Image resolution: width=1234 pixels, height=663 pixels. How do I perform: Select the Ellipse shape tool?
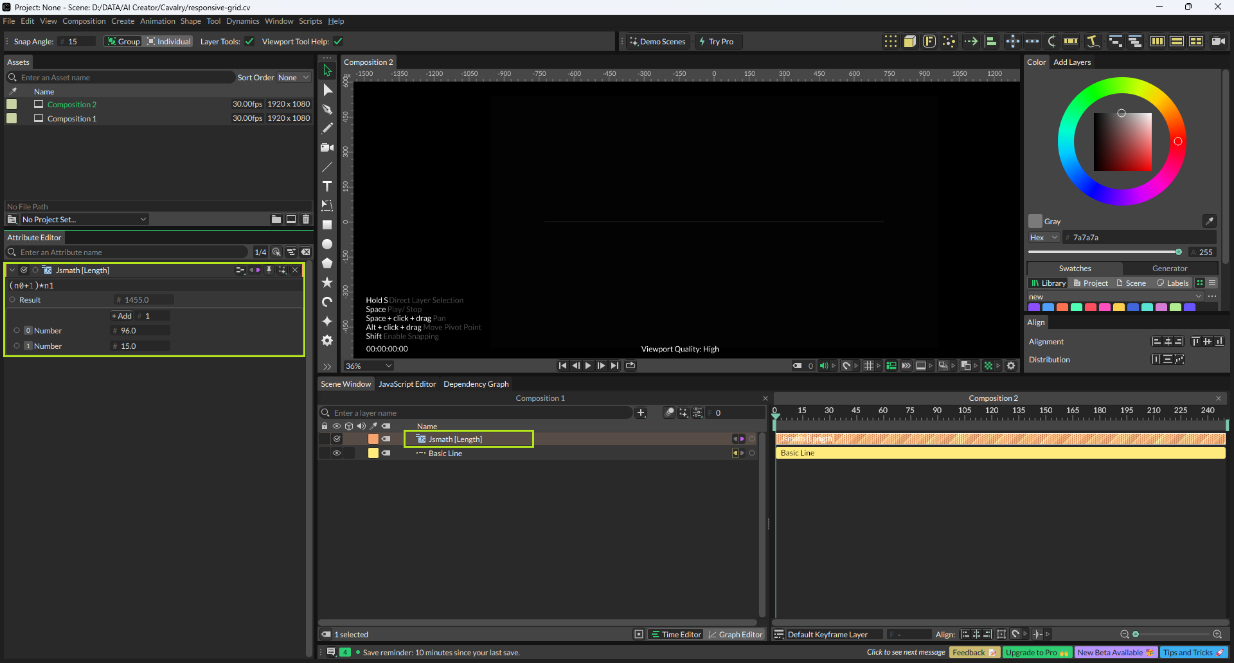(x=327, y=244)
